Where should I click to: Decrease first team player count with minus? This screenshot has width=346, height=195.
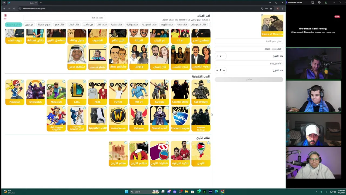224,56
